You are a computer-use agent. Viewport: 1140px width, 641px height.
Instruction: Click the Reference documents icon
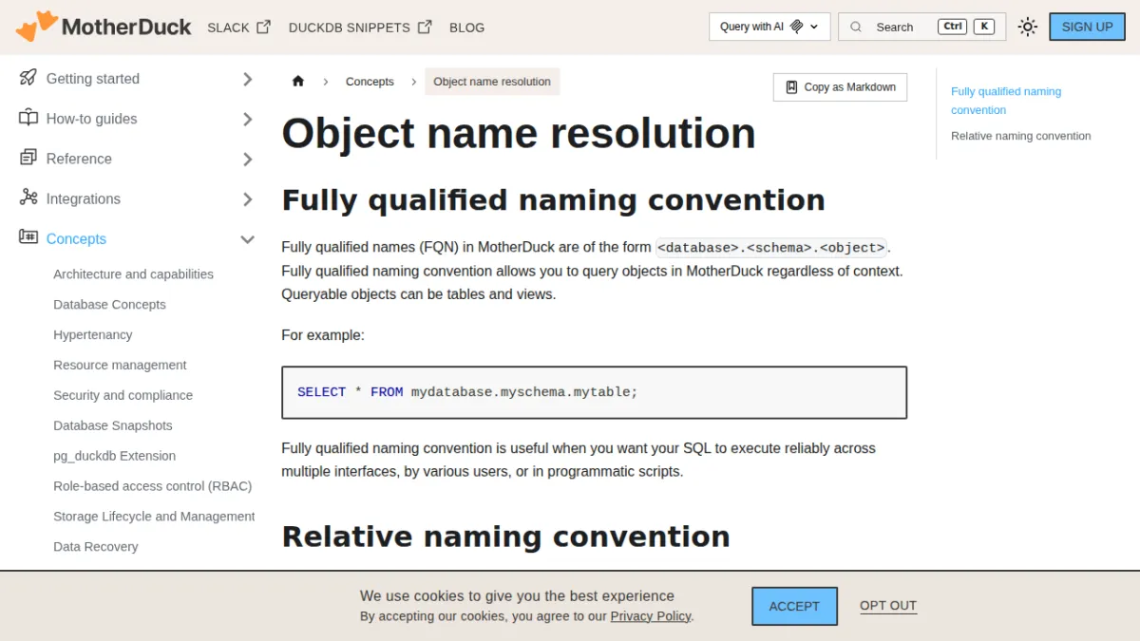pos(28,158)
